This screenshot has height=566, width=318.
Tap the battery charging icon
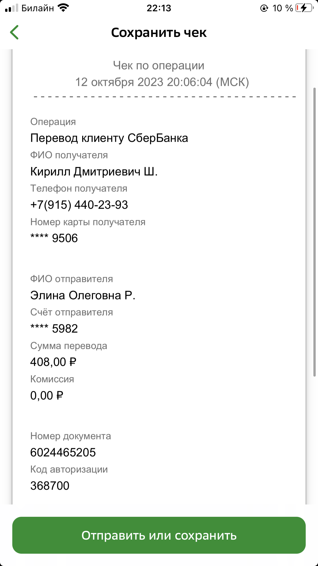[x=304, y=8]
